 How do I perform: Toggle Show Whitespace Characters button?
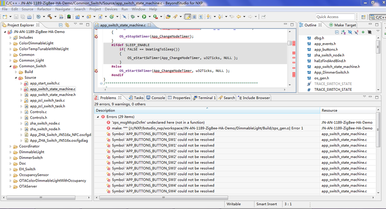coord(201,17)
